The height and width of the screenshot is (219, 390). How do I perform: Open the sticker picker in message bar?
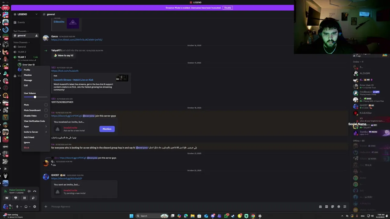(x=332, y=207)
